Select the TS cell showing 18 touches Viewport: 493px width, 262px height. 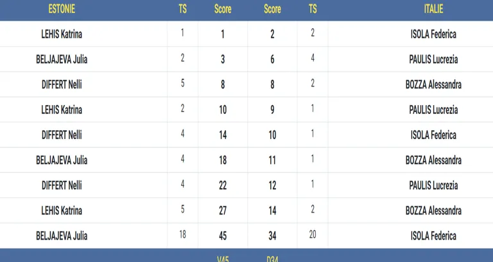point(183,234)
